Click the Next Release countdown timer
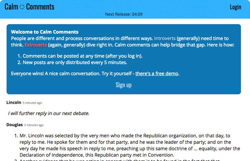Viewport: 250px width, 161px height. tap(124, 14)
